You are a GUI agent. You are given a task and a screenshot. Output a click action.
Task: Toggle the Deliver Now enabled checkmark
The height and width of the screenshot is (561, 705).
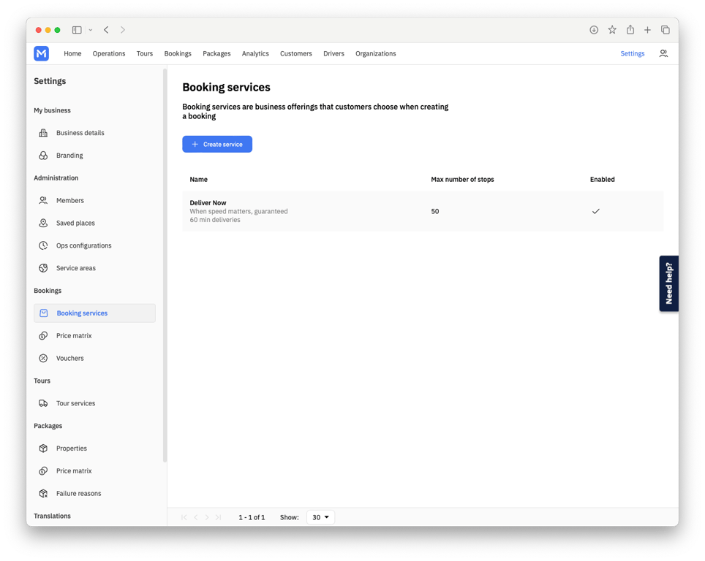coord(596,211)
